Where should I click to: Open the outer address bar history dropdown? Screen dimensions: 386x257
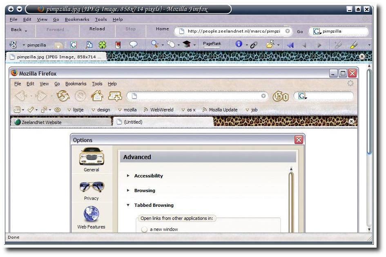[x=287, y=31]
